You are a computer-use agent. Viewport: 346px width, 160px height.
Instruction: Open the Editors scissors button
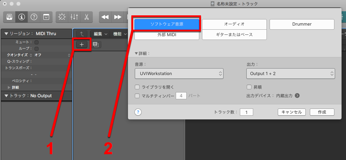(87, 17)
